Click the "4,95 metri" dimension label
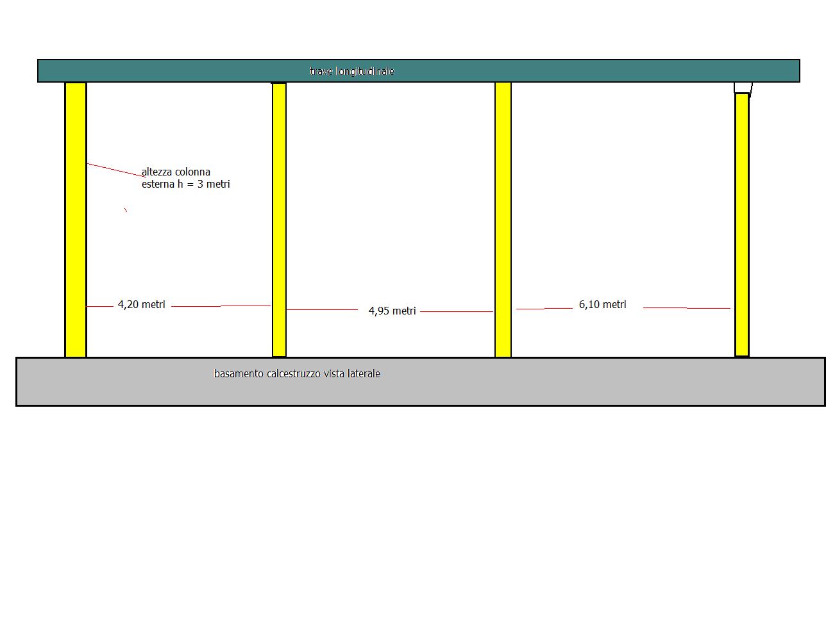The height and width of the screenshot is (620, 826). tap(392, 311)
